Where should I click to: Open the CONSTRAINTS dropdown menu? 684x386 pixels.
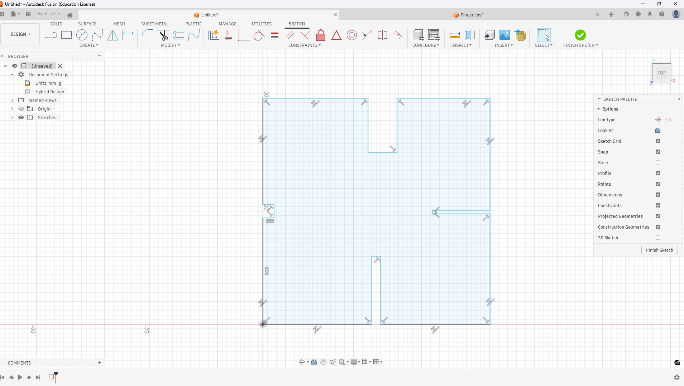[x=305, y=45]
